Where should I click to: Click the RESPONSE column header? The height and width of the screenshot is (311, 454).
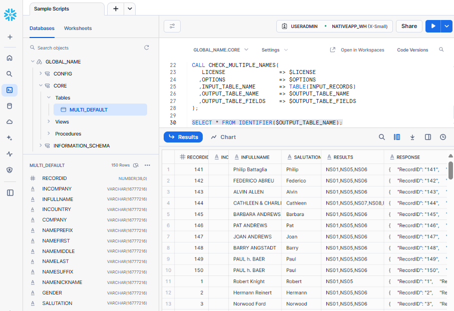415,157
